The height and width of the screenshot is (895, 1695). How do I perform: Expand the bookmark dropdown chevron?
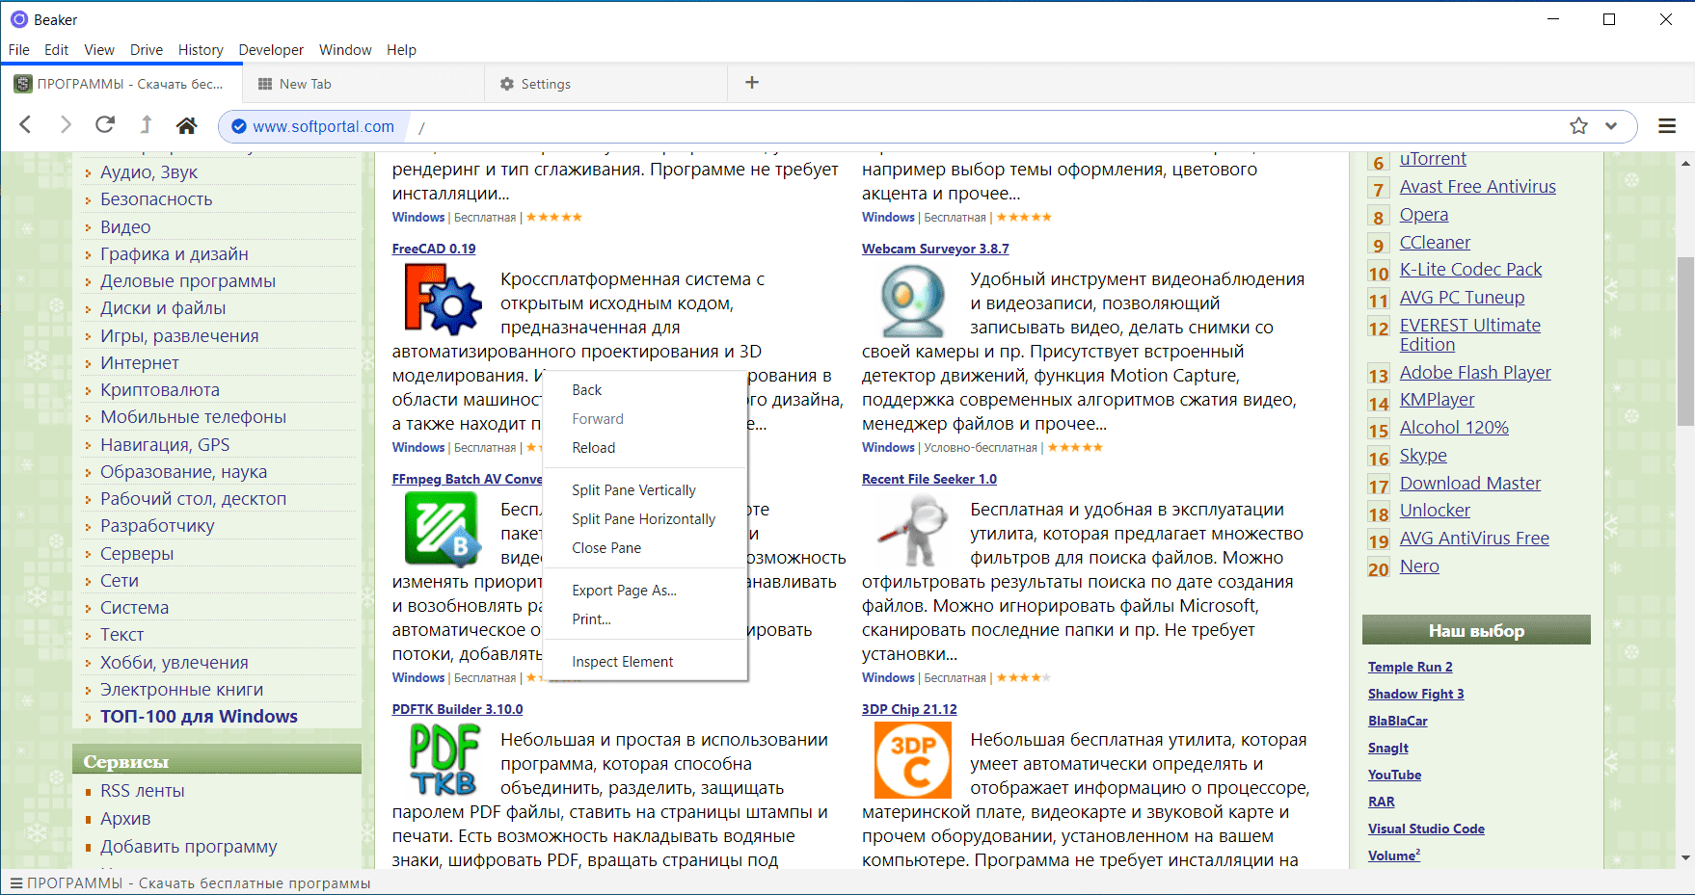(x=1611, y=126)
